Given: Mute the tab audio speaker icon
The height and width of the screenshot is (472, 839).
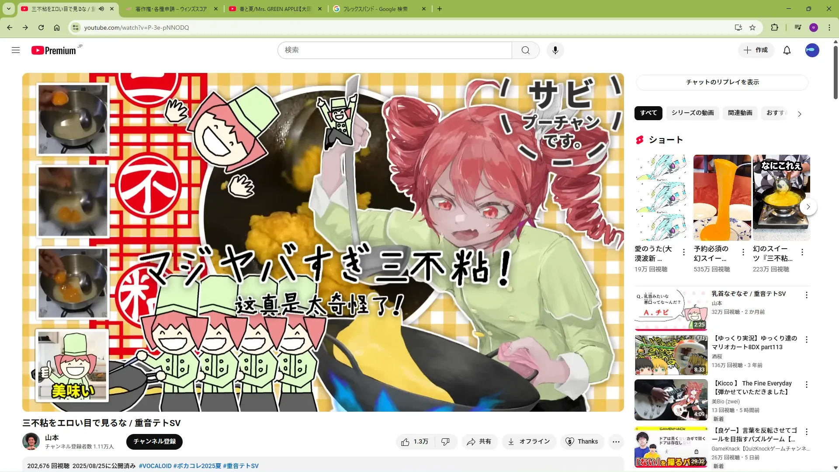Looking at the screenshot, I should (101, 9).
